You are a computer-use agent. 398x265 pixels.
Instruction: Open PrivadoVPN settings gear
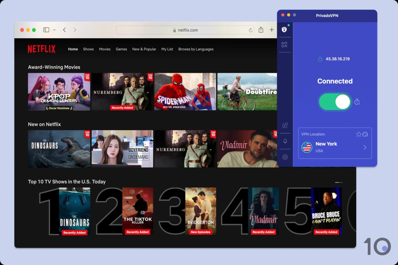(285, 157)
